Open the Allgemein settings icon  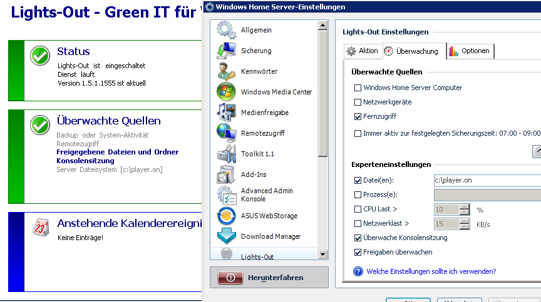pos(226,30)
